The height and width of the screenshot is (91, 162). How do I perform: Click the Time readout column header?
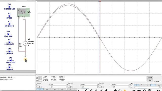click(x=46, y=77)
